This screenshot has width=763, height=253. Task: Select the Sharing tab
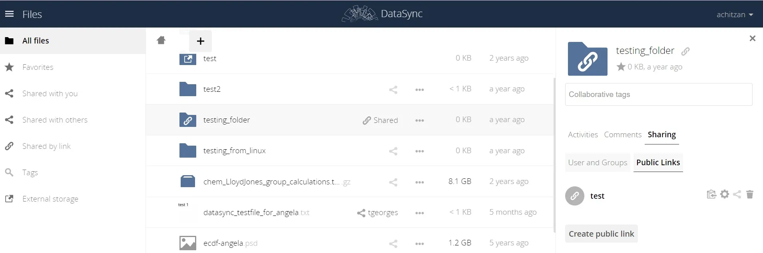click(x=662, y=135)
